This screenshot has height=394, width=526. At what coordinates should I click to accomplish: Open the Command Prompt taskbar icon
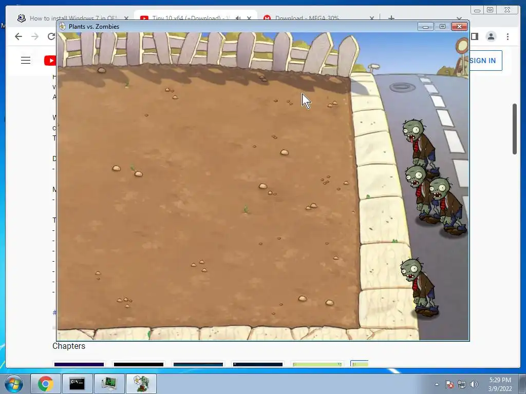[77, 384]
